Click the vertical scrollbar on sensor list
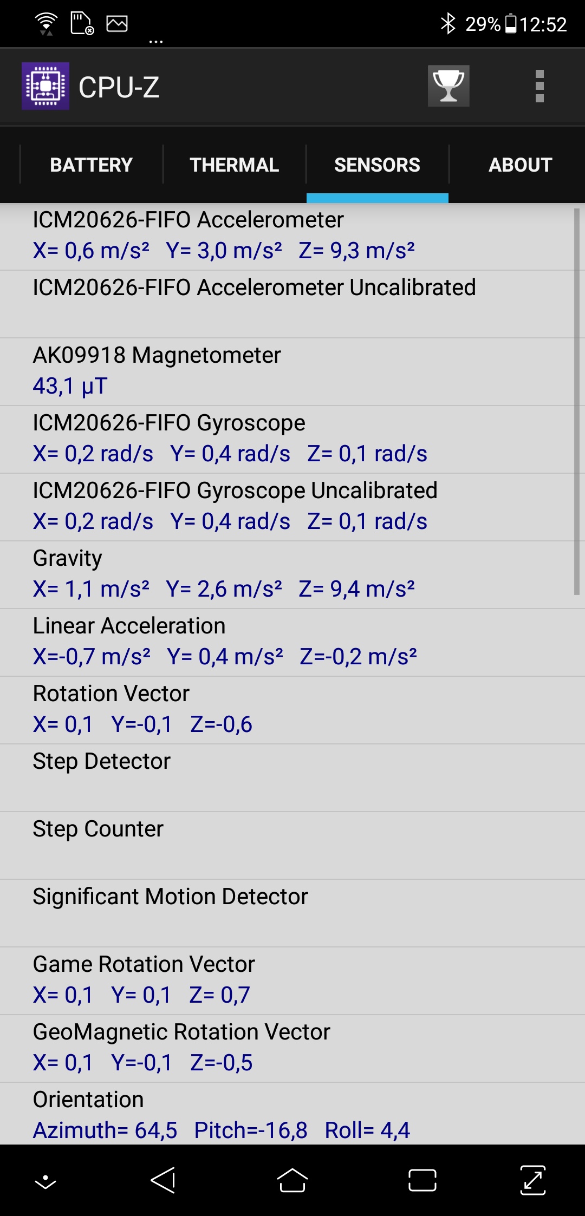The height and width of the screenshot is (1216, 585). 577,402
